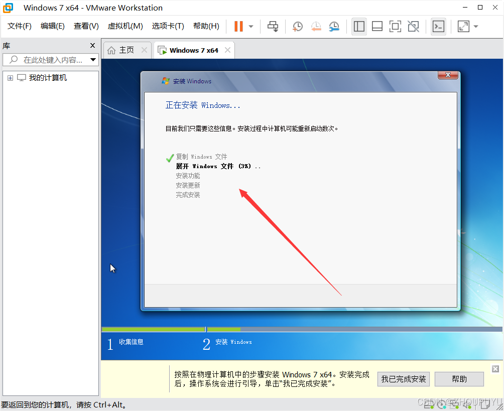Toggle the library sidebar view icon

(x=359, y=27)
